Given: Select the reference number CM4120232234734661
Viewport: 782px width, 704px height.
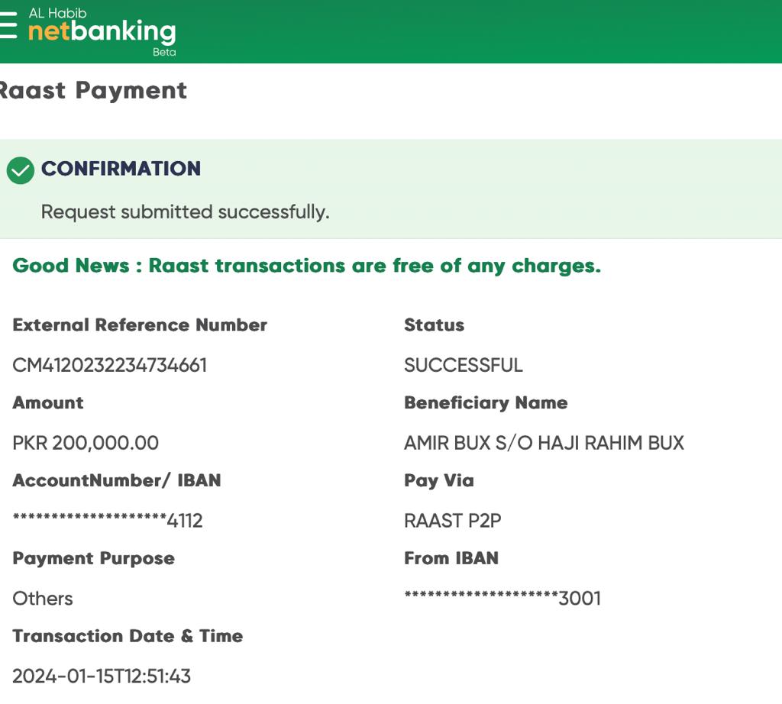Looking at the screenshot, I should 109,365.
